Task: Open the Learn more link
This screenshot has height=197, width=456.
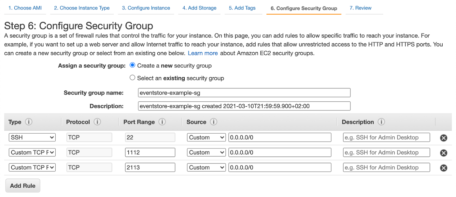Action: (x=203, y=53)
